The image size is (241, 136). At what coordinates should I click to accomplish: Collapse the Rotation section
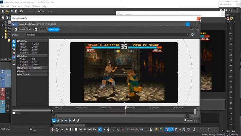(x=17, y=56)
